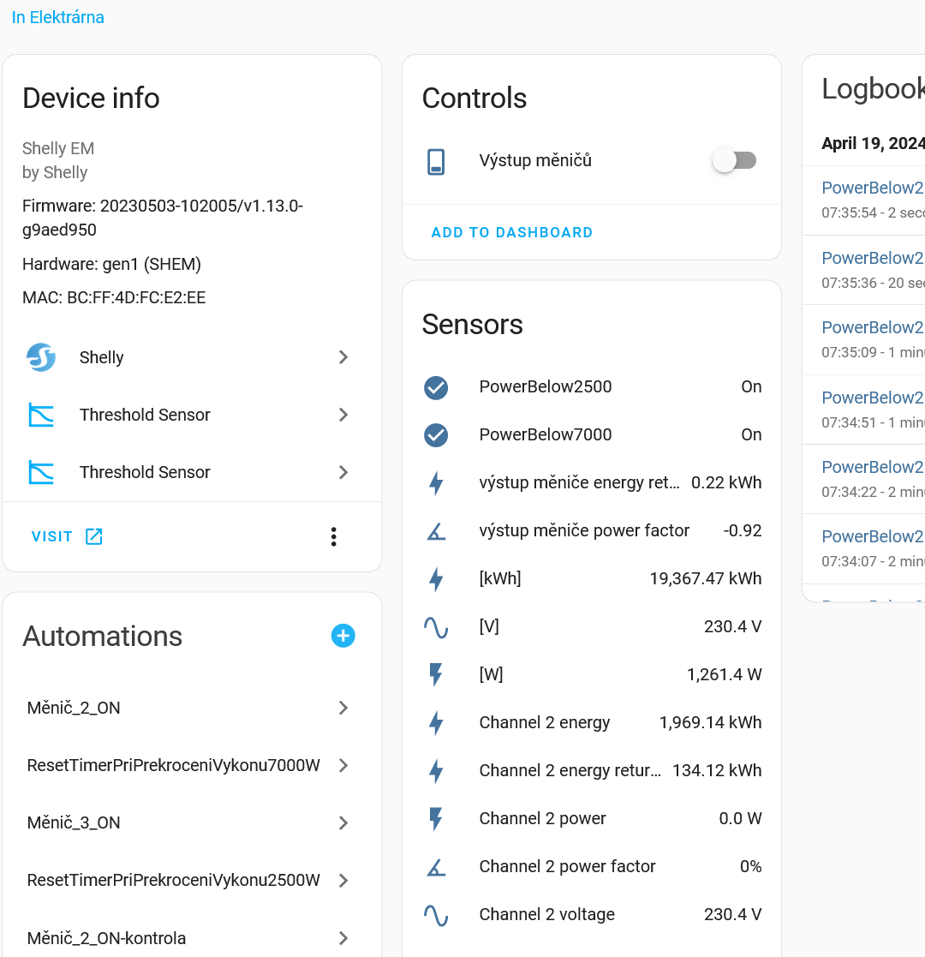This screenshot has width=925, height=957.
Task: Open PowerBelow7000 sensor row
Action: pos(546,435)
